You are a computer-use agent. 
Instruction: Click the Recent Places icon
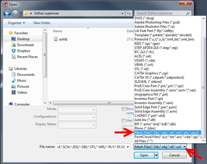point(13,57)
